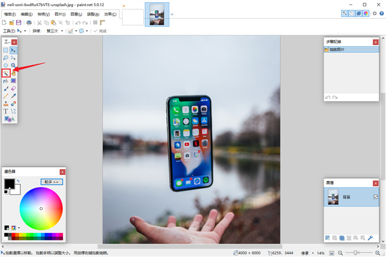Image resolution: width=386 pixels, height=257 pixels.
Task: Click the Save icon in the toolbar
Action: 19,23
